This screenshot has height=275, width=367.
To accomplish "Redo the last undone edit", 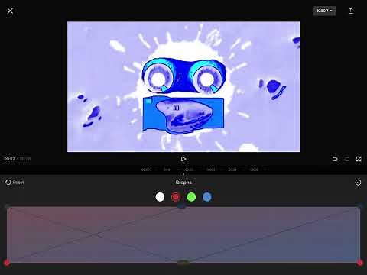I will [346, 159].
